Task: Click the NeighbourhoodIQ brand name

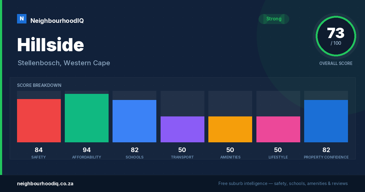Action: click(57, 21)
